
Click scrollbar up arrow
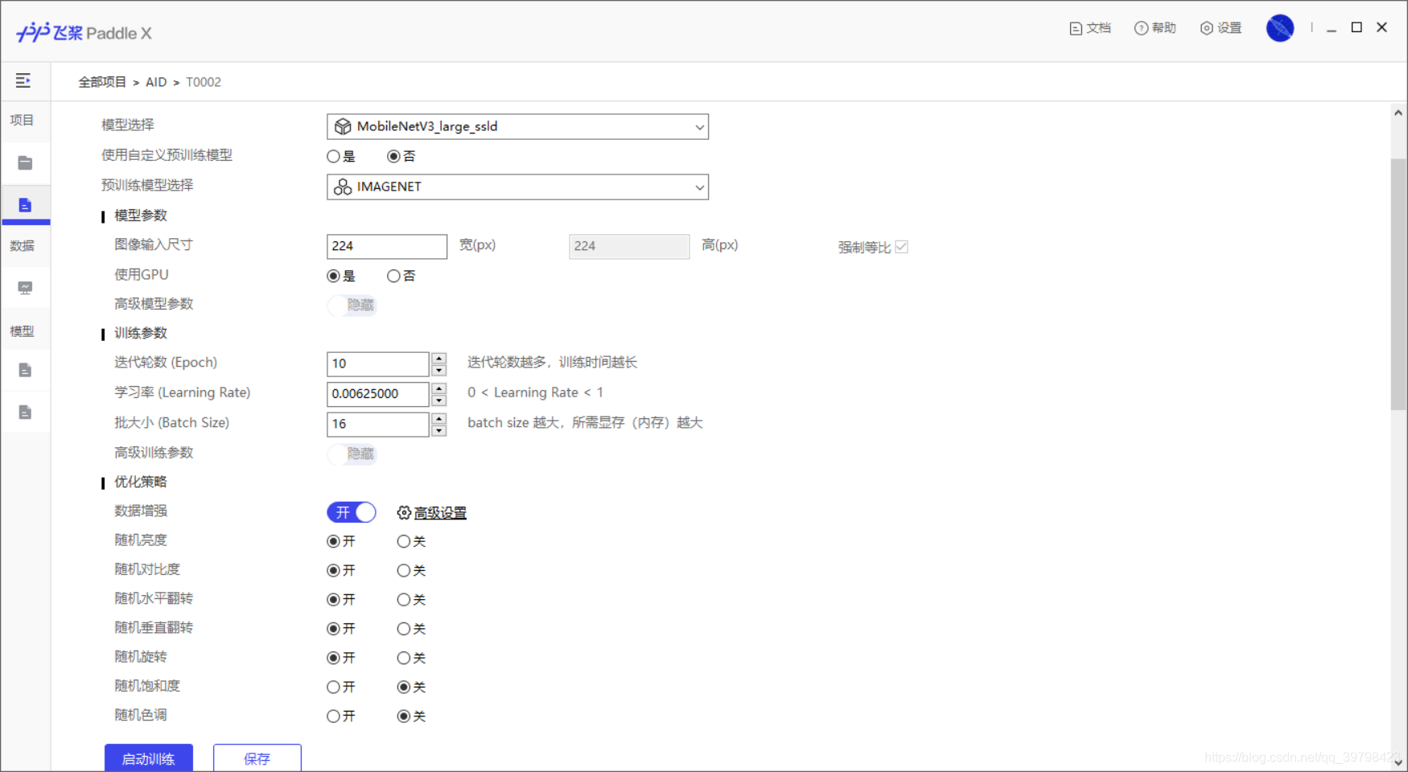tap(1398, 113)
